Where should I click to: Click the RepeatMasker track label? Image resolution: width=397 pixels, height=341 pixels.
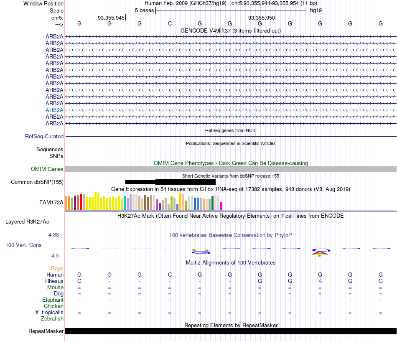tap(46, 331)
